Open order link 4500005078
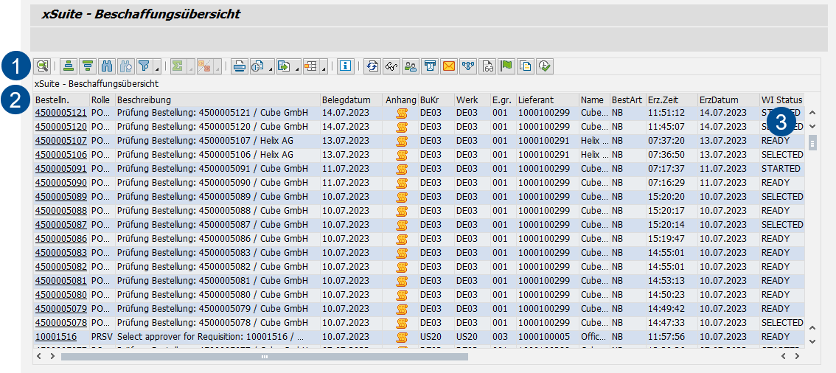This screenshot has width=836, height=373. [60, 323]
